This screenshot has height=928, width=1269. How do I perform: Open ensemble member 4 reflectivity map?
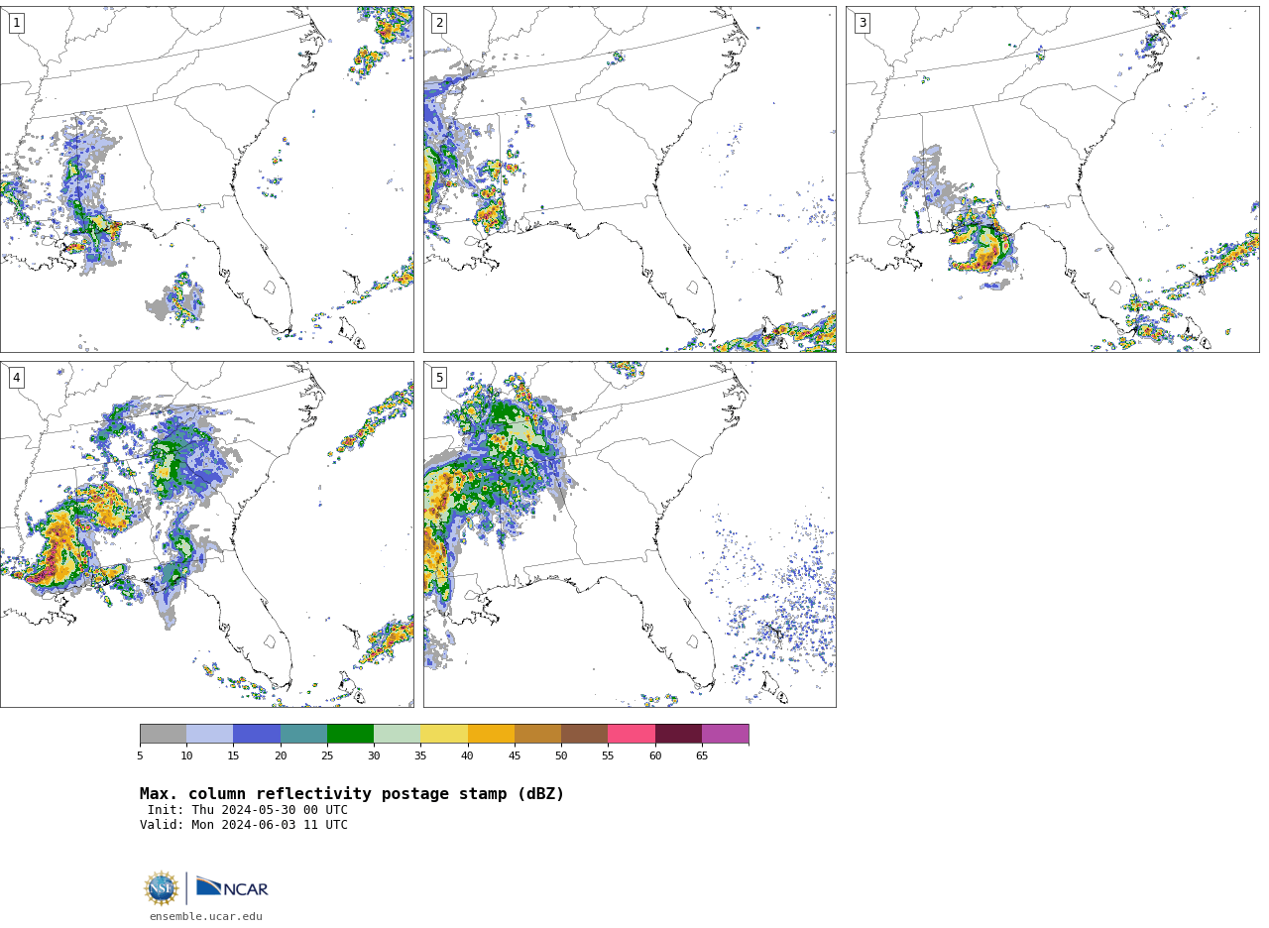click(x=206, y=534)
